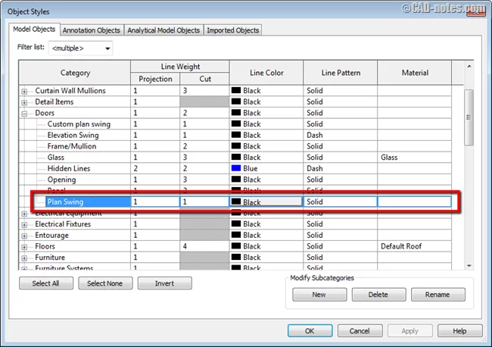Confirm the dialog with OK
This screenshot has width=492, height=347.
coord(310,331)
